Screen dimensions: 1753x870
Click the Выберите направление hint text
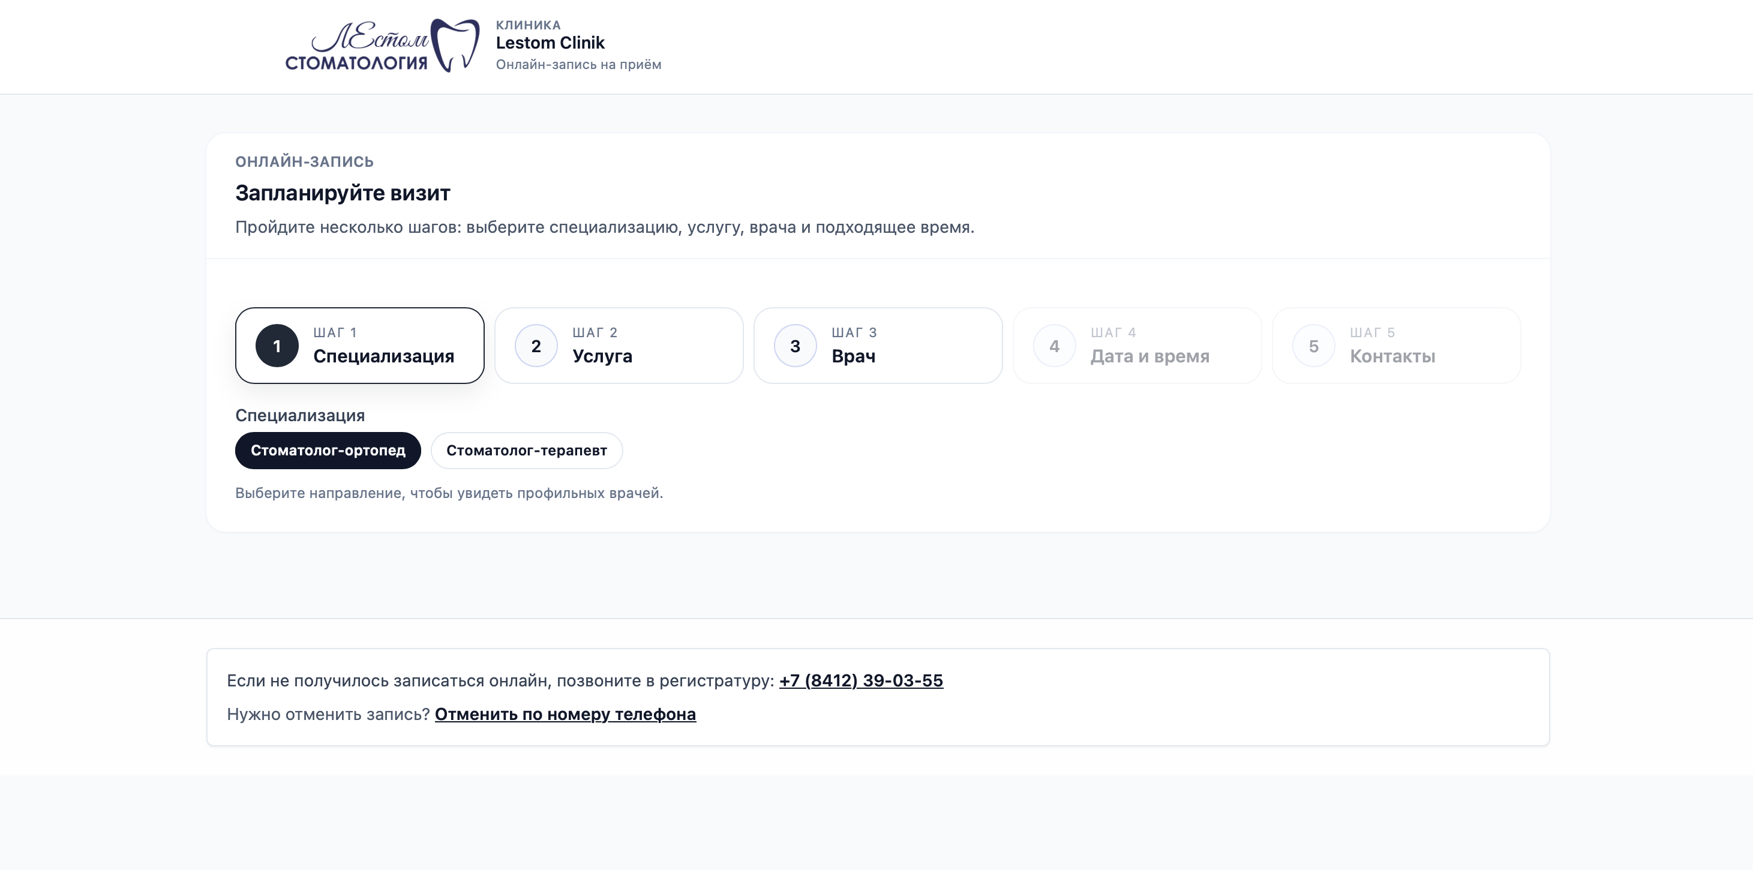tap(449, 493)
